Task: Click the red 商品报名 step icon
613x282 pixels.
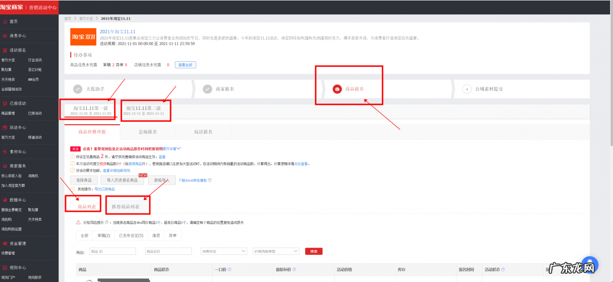Action: pyautogui.click(x=337, y=89)
